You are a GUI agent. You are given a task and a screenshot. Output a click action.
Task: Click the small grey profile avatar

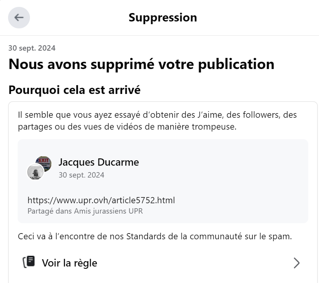coord(35,172)
